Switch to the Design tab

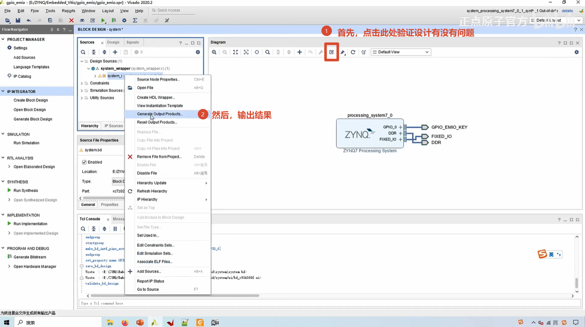[x=113, y=42]
